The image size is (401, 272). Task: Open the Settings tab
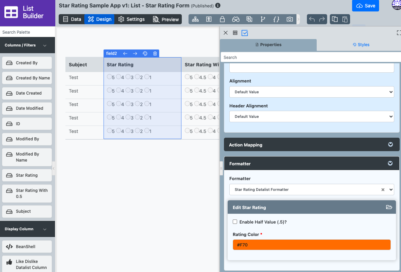(132, 19)
